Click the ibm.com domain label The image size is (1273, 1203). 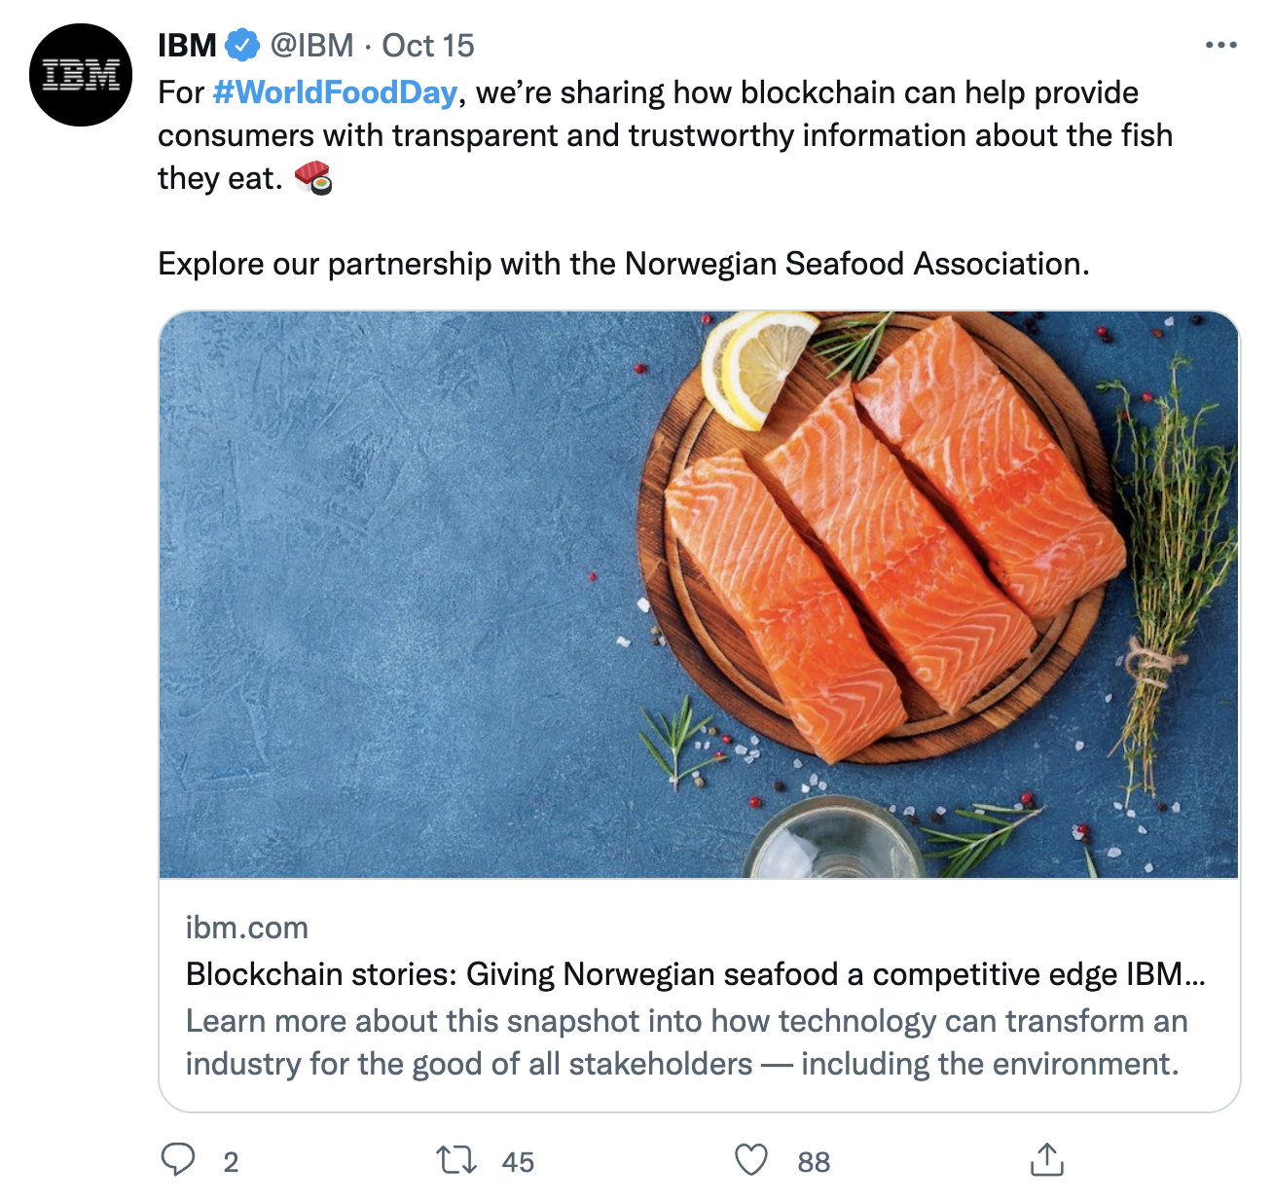click(247, 928)
